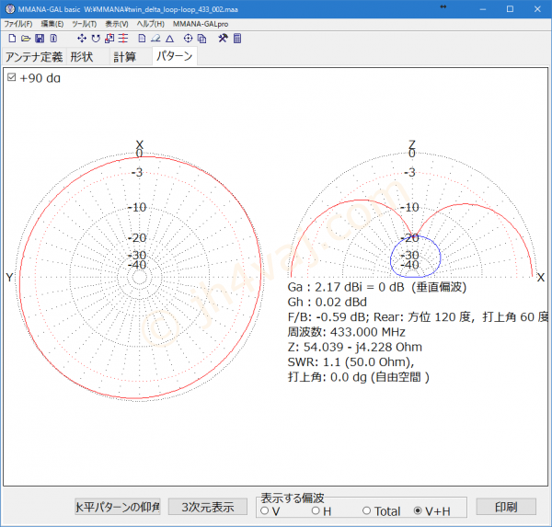Click the scale/resize antenna icon

(109, 39)
